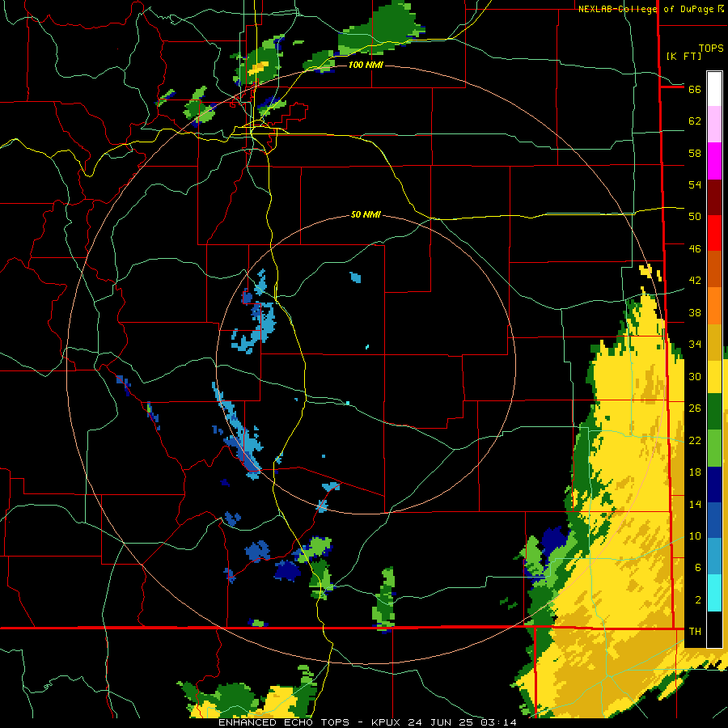The image size is (728, 728).
Task: Click the legend scale value 10
Action: (x=695, y=535)
